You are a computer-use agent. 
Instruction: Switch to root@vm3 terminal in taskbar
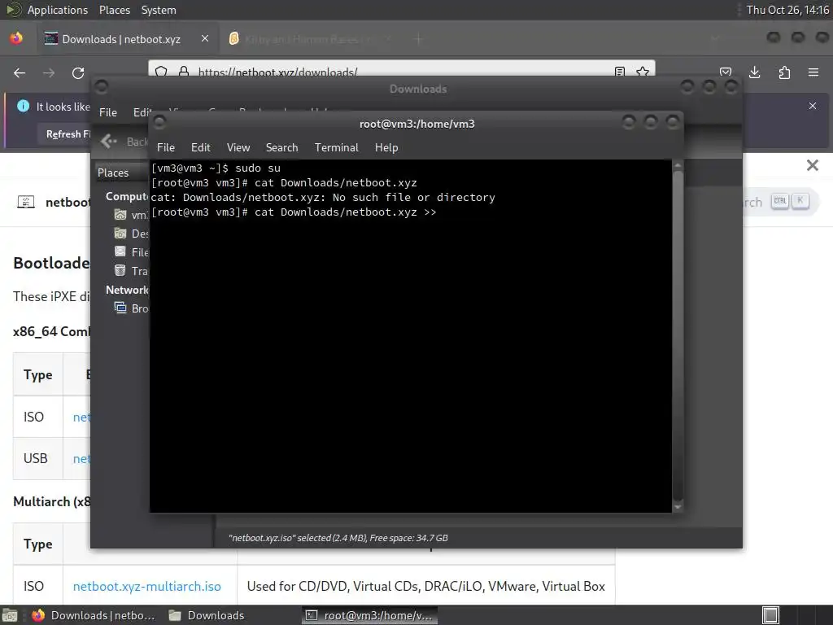pyautogui.click(x=370, y=615)
